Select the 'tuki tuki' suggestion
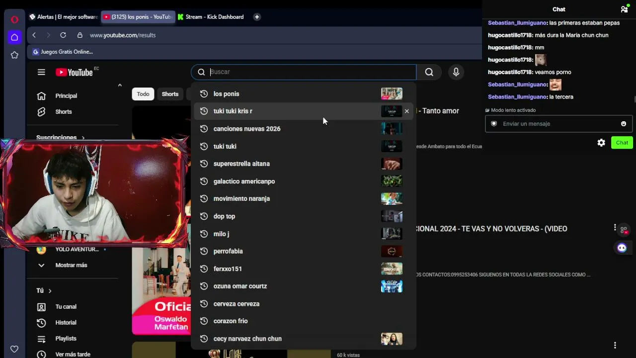636x358 pixels. click(x=303, y=146)
